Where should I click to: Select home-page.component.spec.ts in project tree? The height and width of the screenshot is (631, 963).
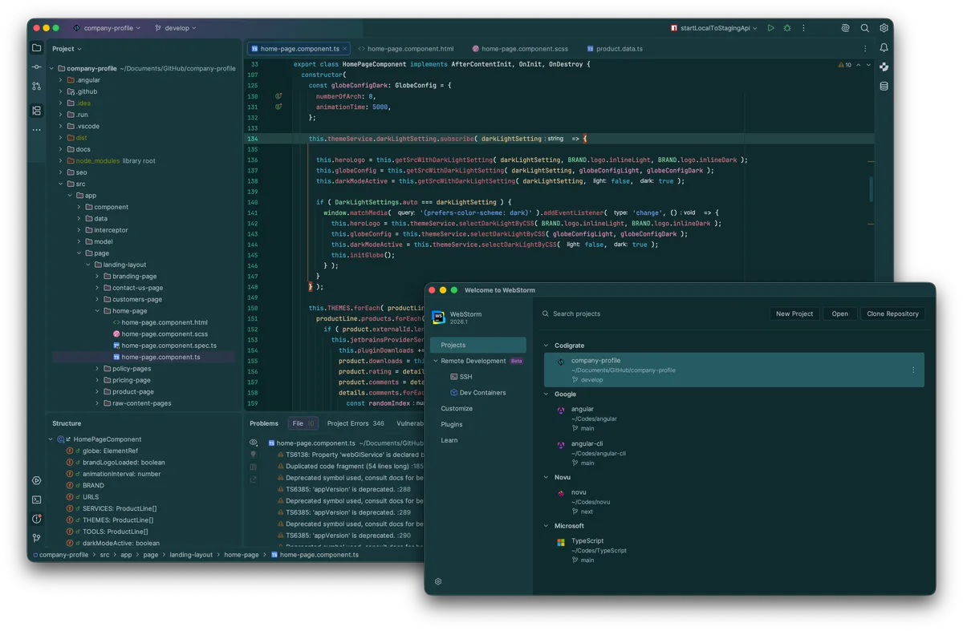pos(163,346)
